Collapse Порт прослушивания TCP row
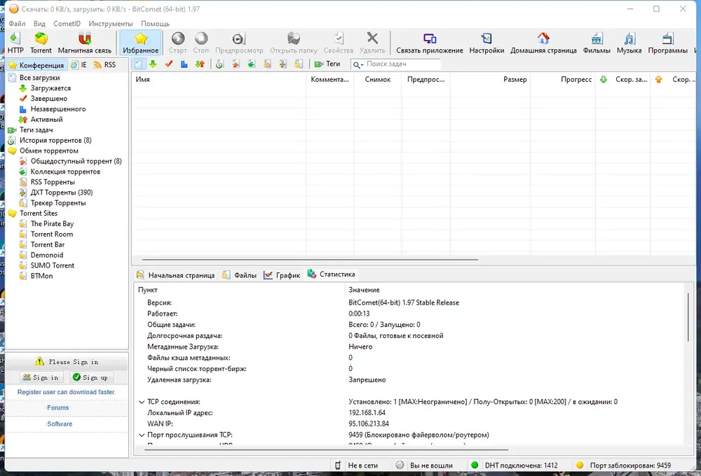The image size is (701, 476). pyautogui.click(x=142, y=435)
